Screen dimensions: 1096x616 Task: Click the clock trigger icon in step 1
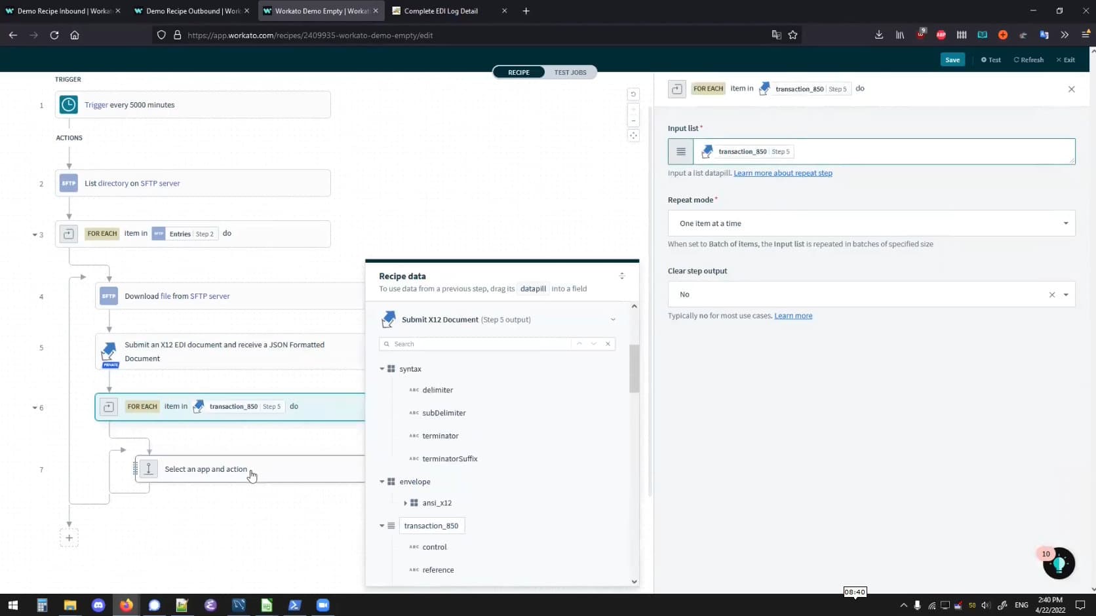(69, 105)
